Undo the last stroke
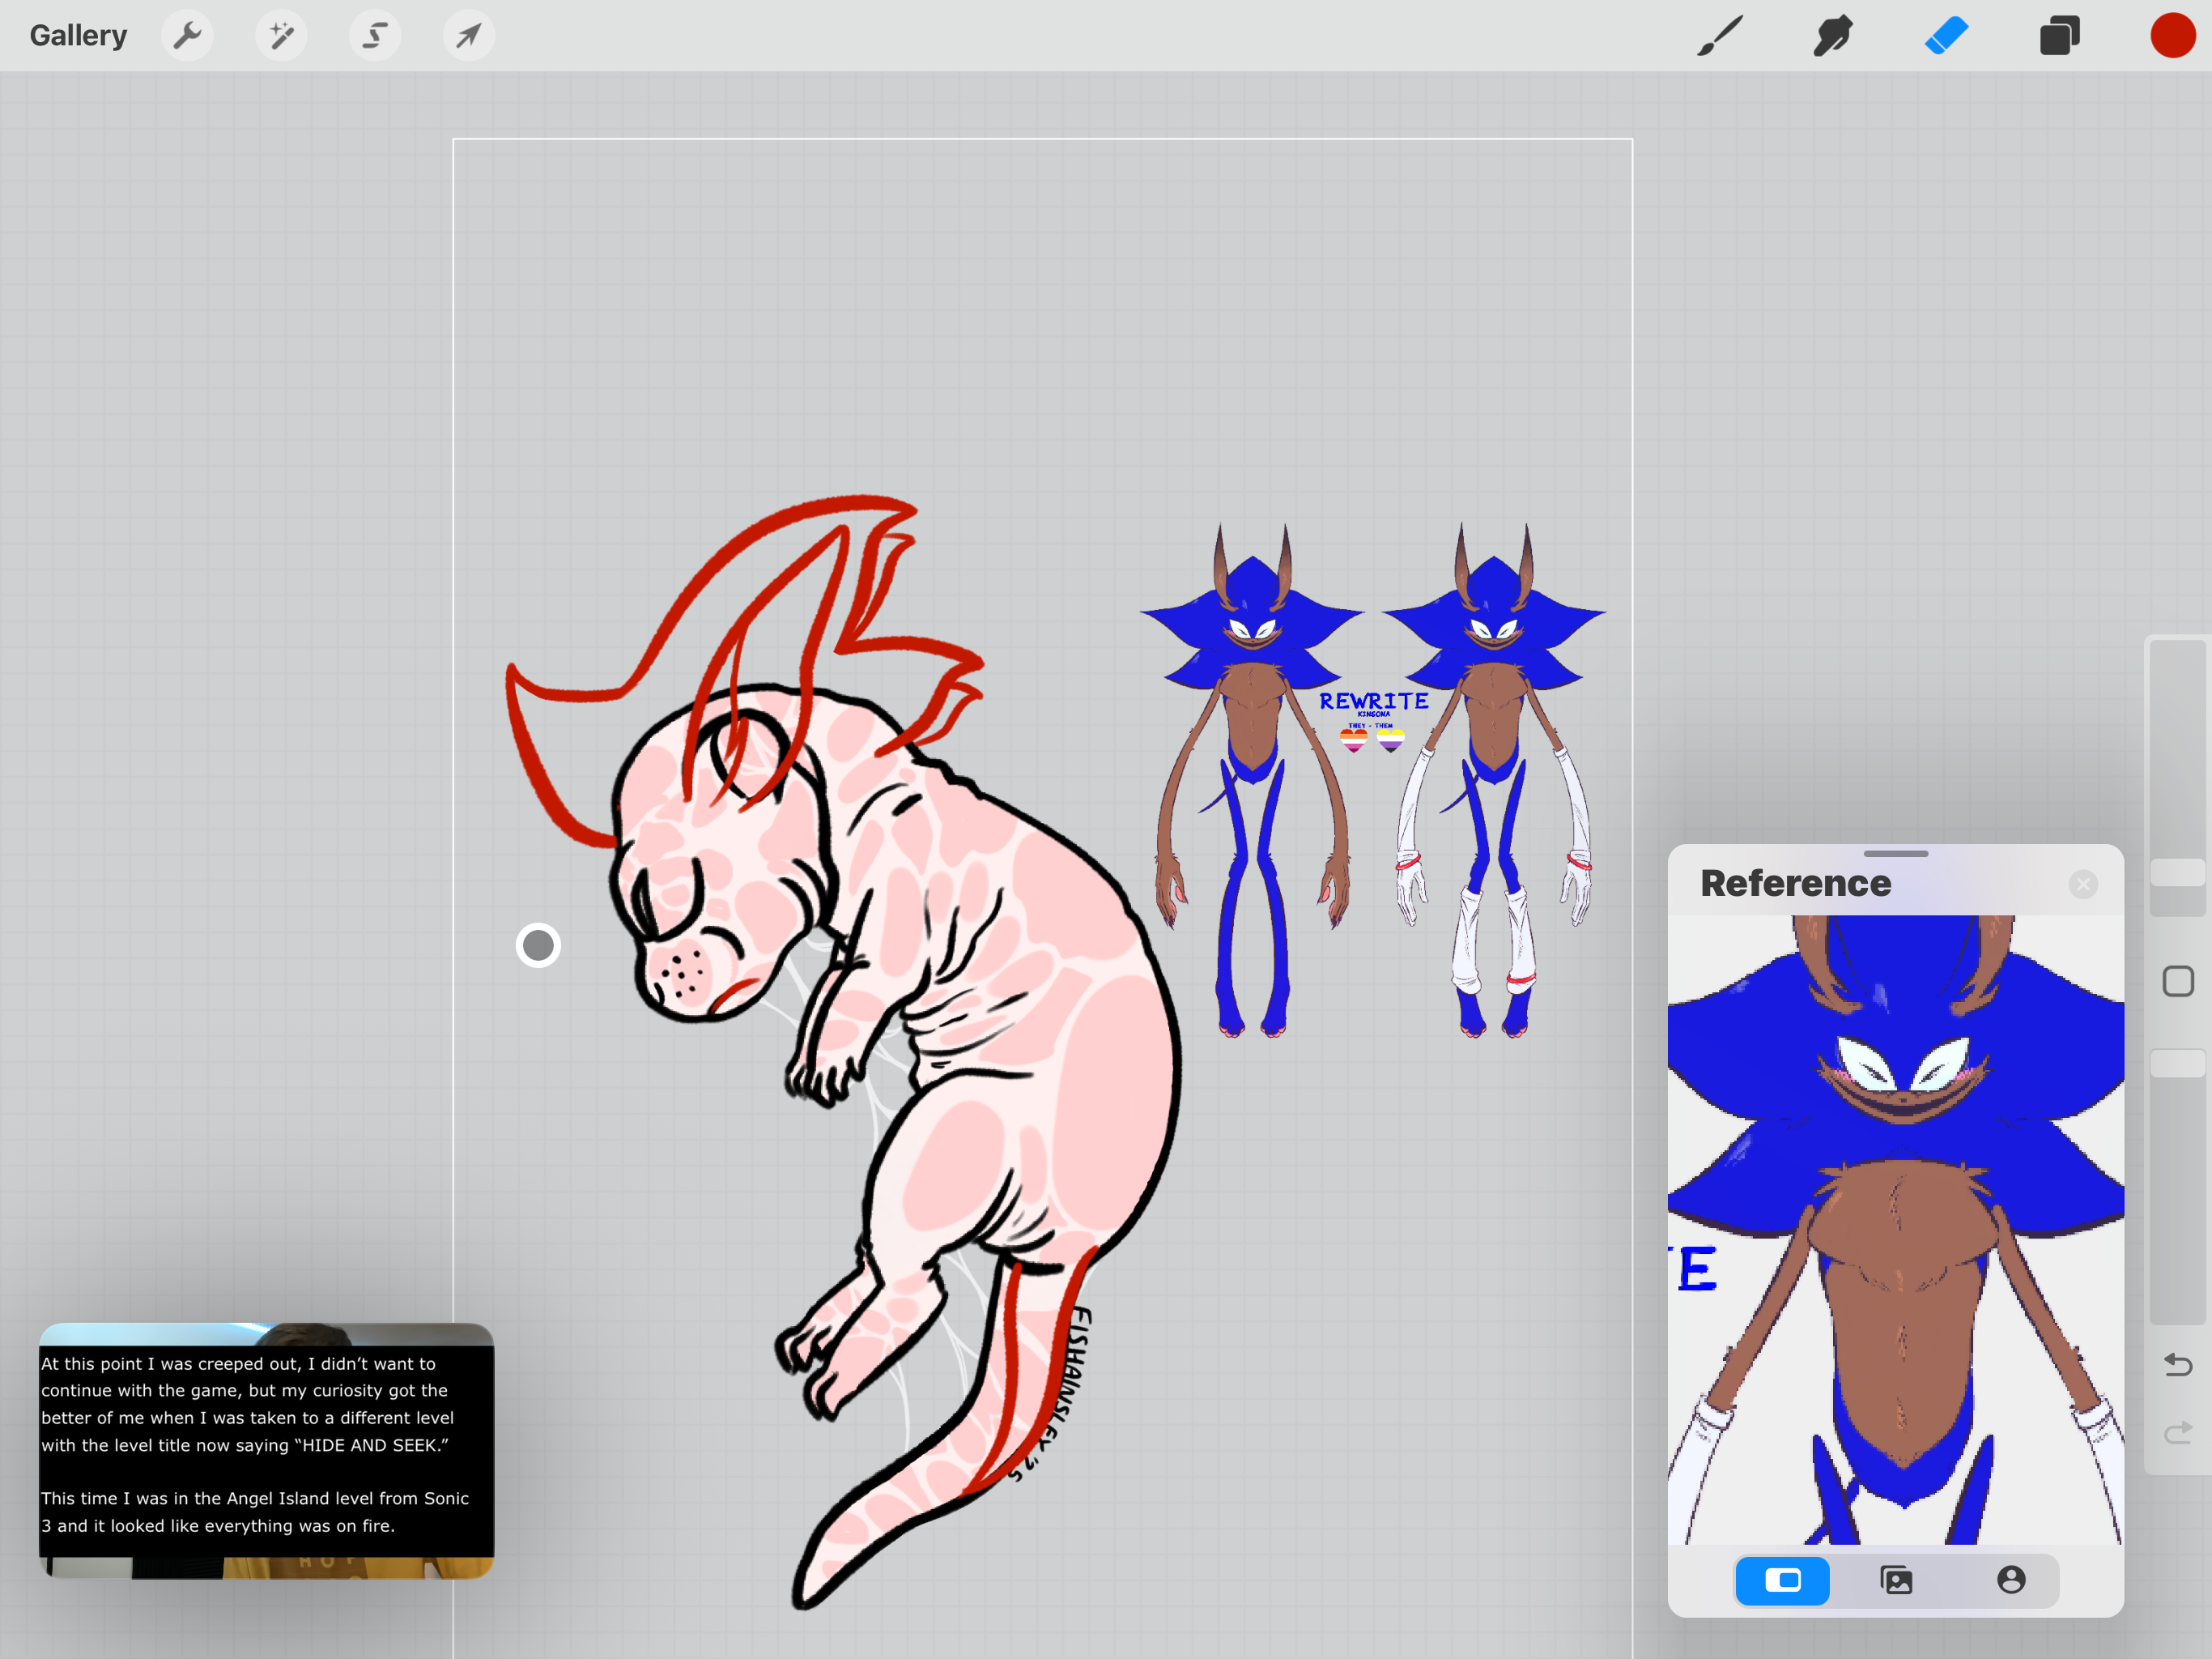Viewport: 2212px width, 1659px height. tap(2177, 1365)
